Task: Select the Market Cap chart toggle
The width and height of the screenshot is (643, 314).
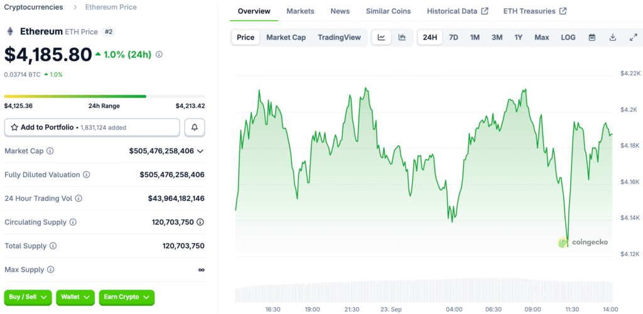Action: [x=286, y=37]
